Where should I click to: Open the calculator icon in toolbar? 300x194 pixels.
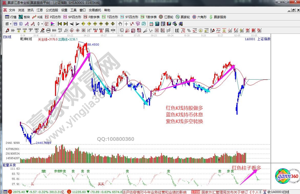(157, 24)
